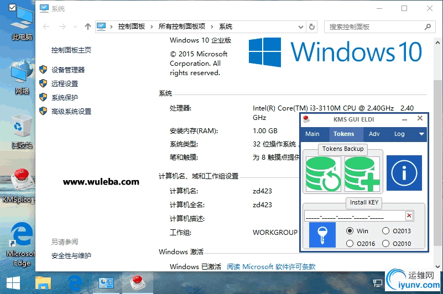Image resolution: width=443 pixels, height=294 pixels.
Task: Open the KMS GUI tab overflow dropdown arrow
Action: (421, 134)
